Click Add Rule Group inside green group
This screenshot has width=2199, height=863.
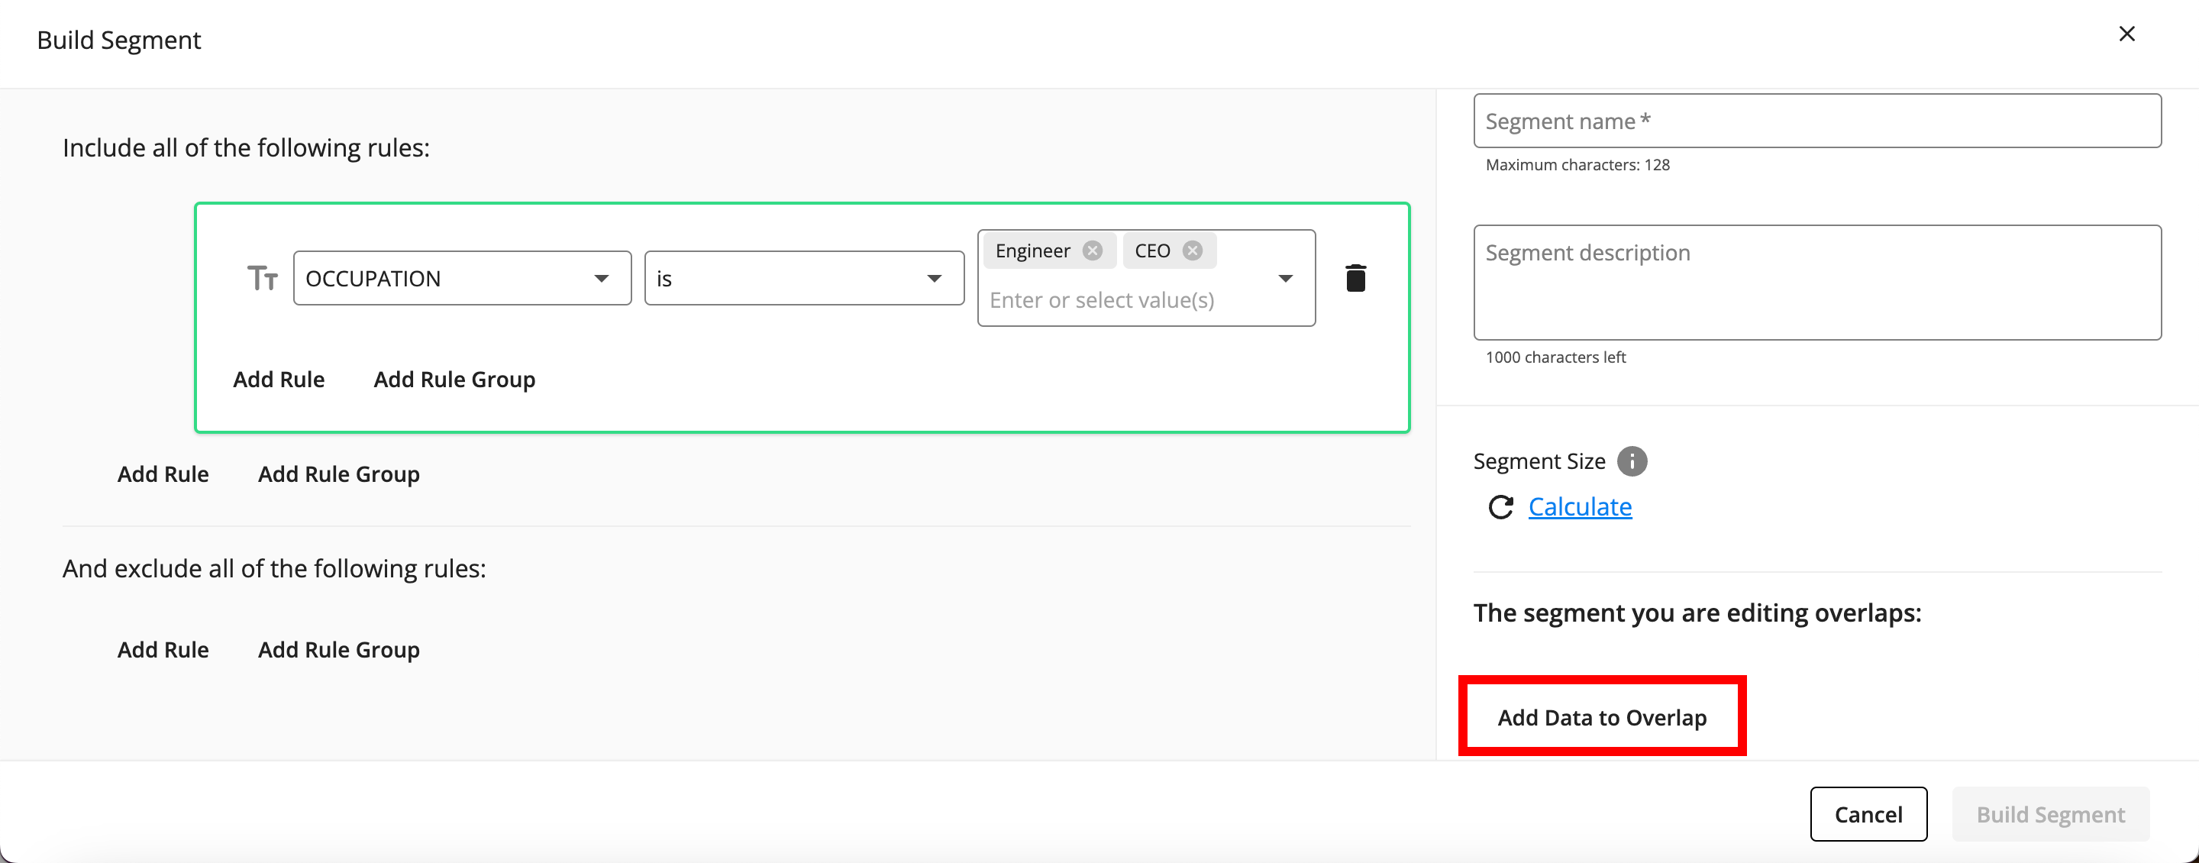click(454, 379)
